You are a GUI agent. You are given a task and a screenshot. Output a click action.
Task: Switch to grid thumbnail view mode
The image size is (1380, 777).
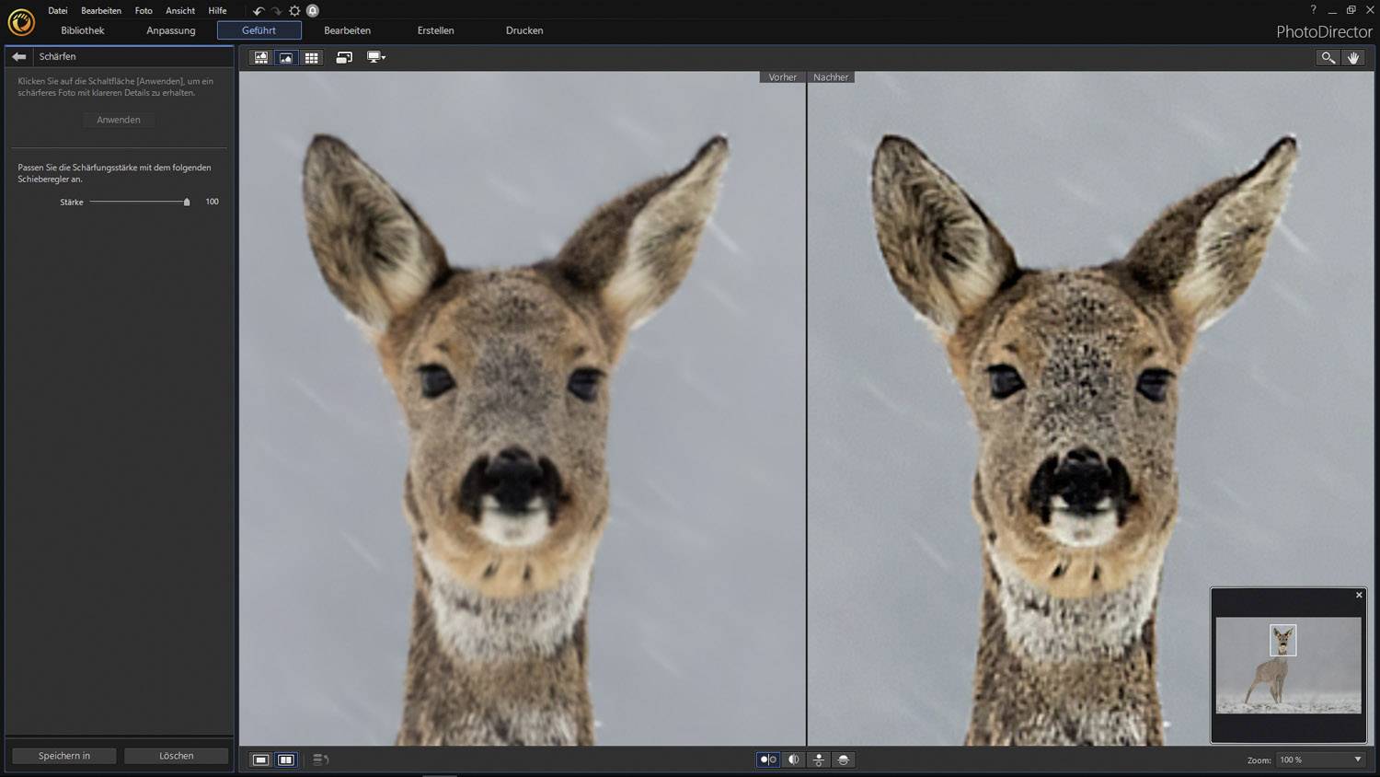point(312,58)
